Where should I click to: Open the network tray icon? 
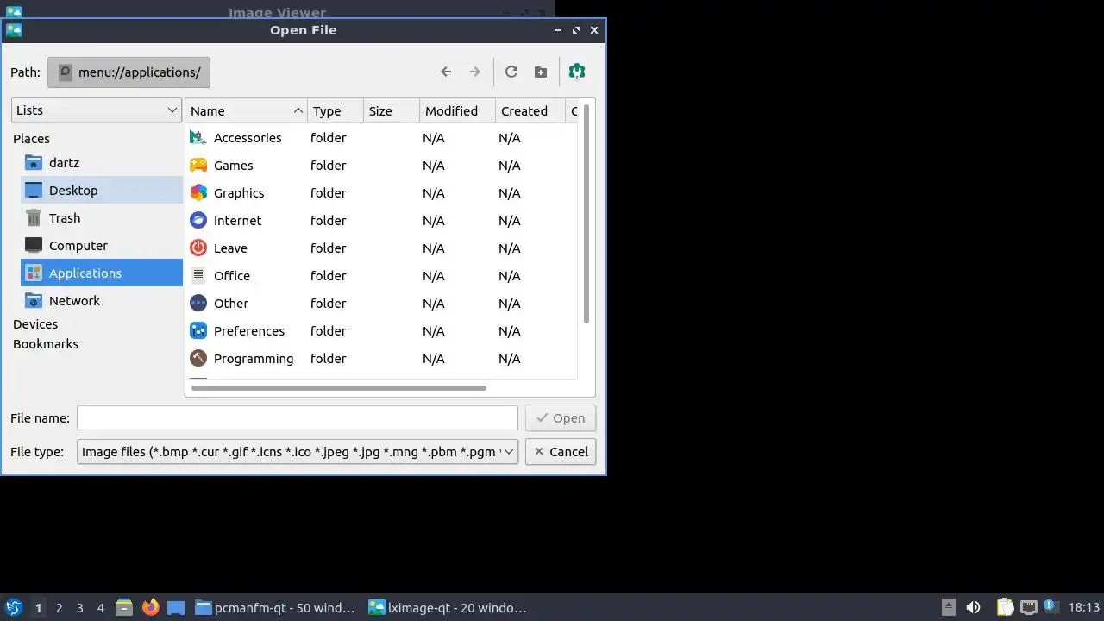[1028, 607]
